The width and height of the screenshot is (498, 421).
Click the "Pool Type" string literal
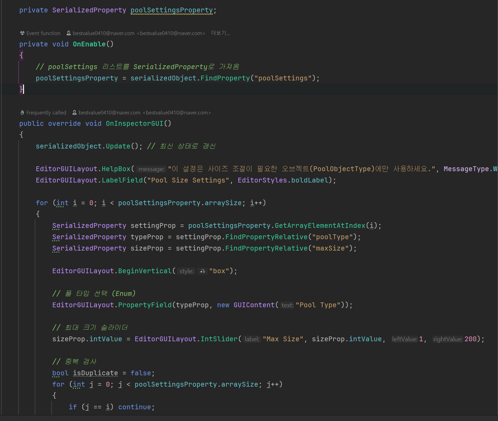tap(318, 305)
